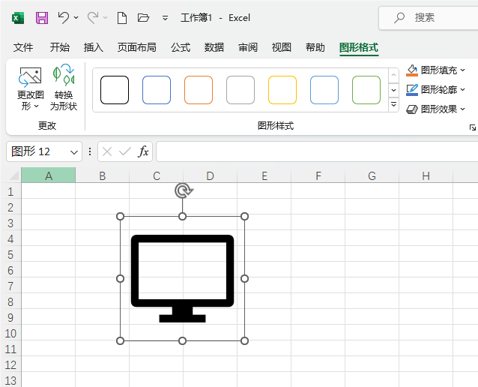Select column B header
478x387 pixels.
tap(103, 175)
